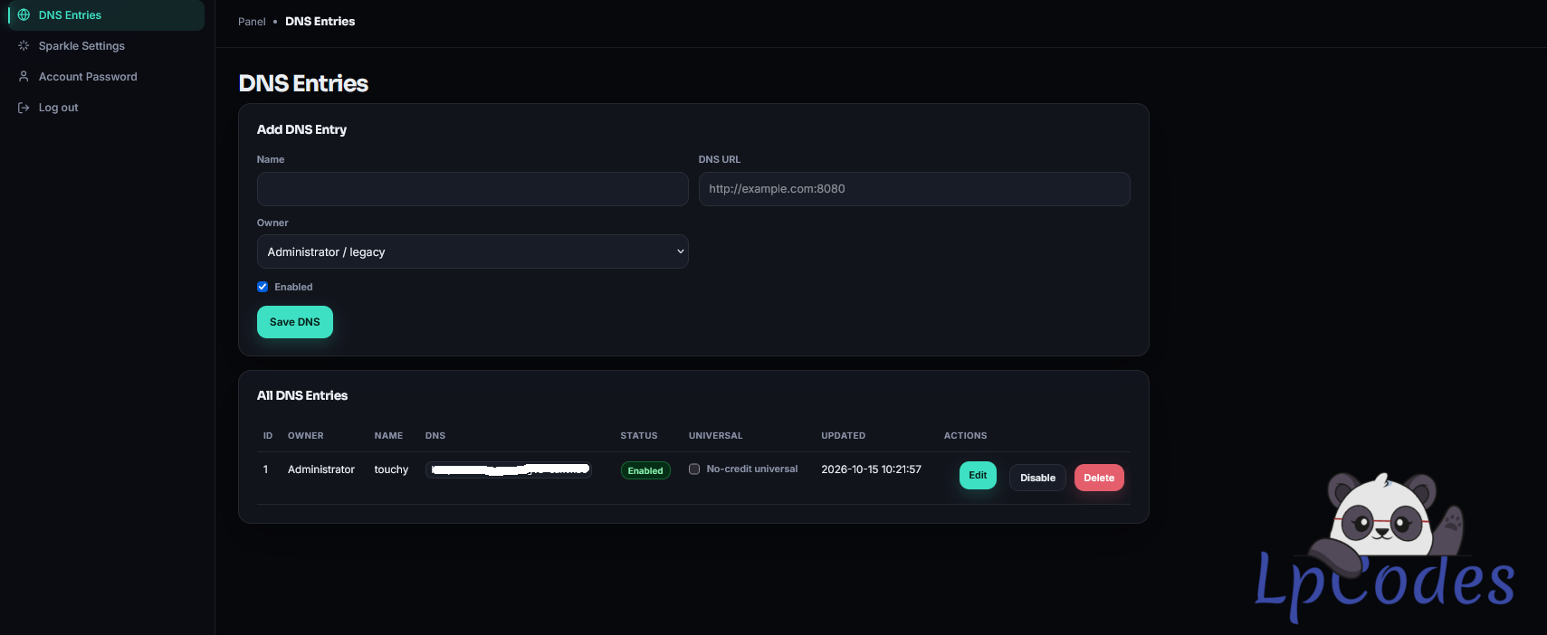Click the dropdown chevron on Administrator / legacy
The height and width of the screenshot is (635, 1547).
coord(680,251)
